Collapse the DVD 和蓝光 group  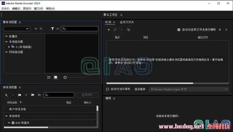point(9,123)
